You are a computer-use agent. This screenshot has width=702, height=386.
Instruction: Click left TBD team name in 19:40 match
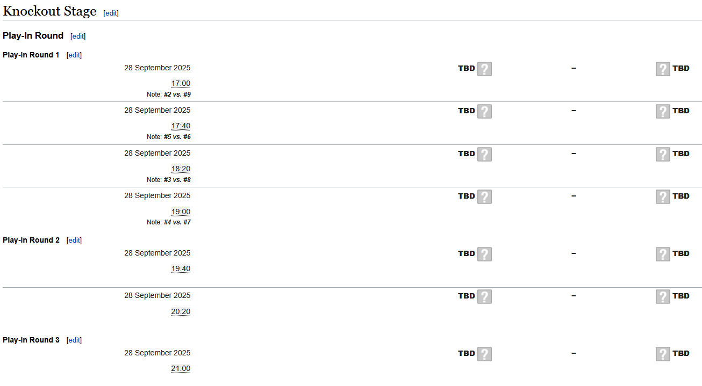[x=466, y=254]
